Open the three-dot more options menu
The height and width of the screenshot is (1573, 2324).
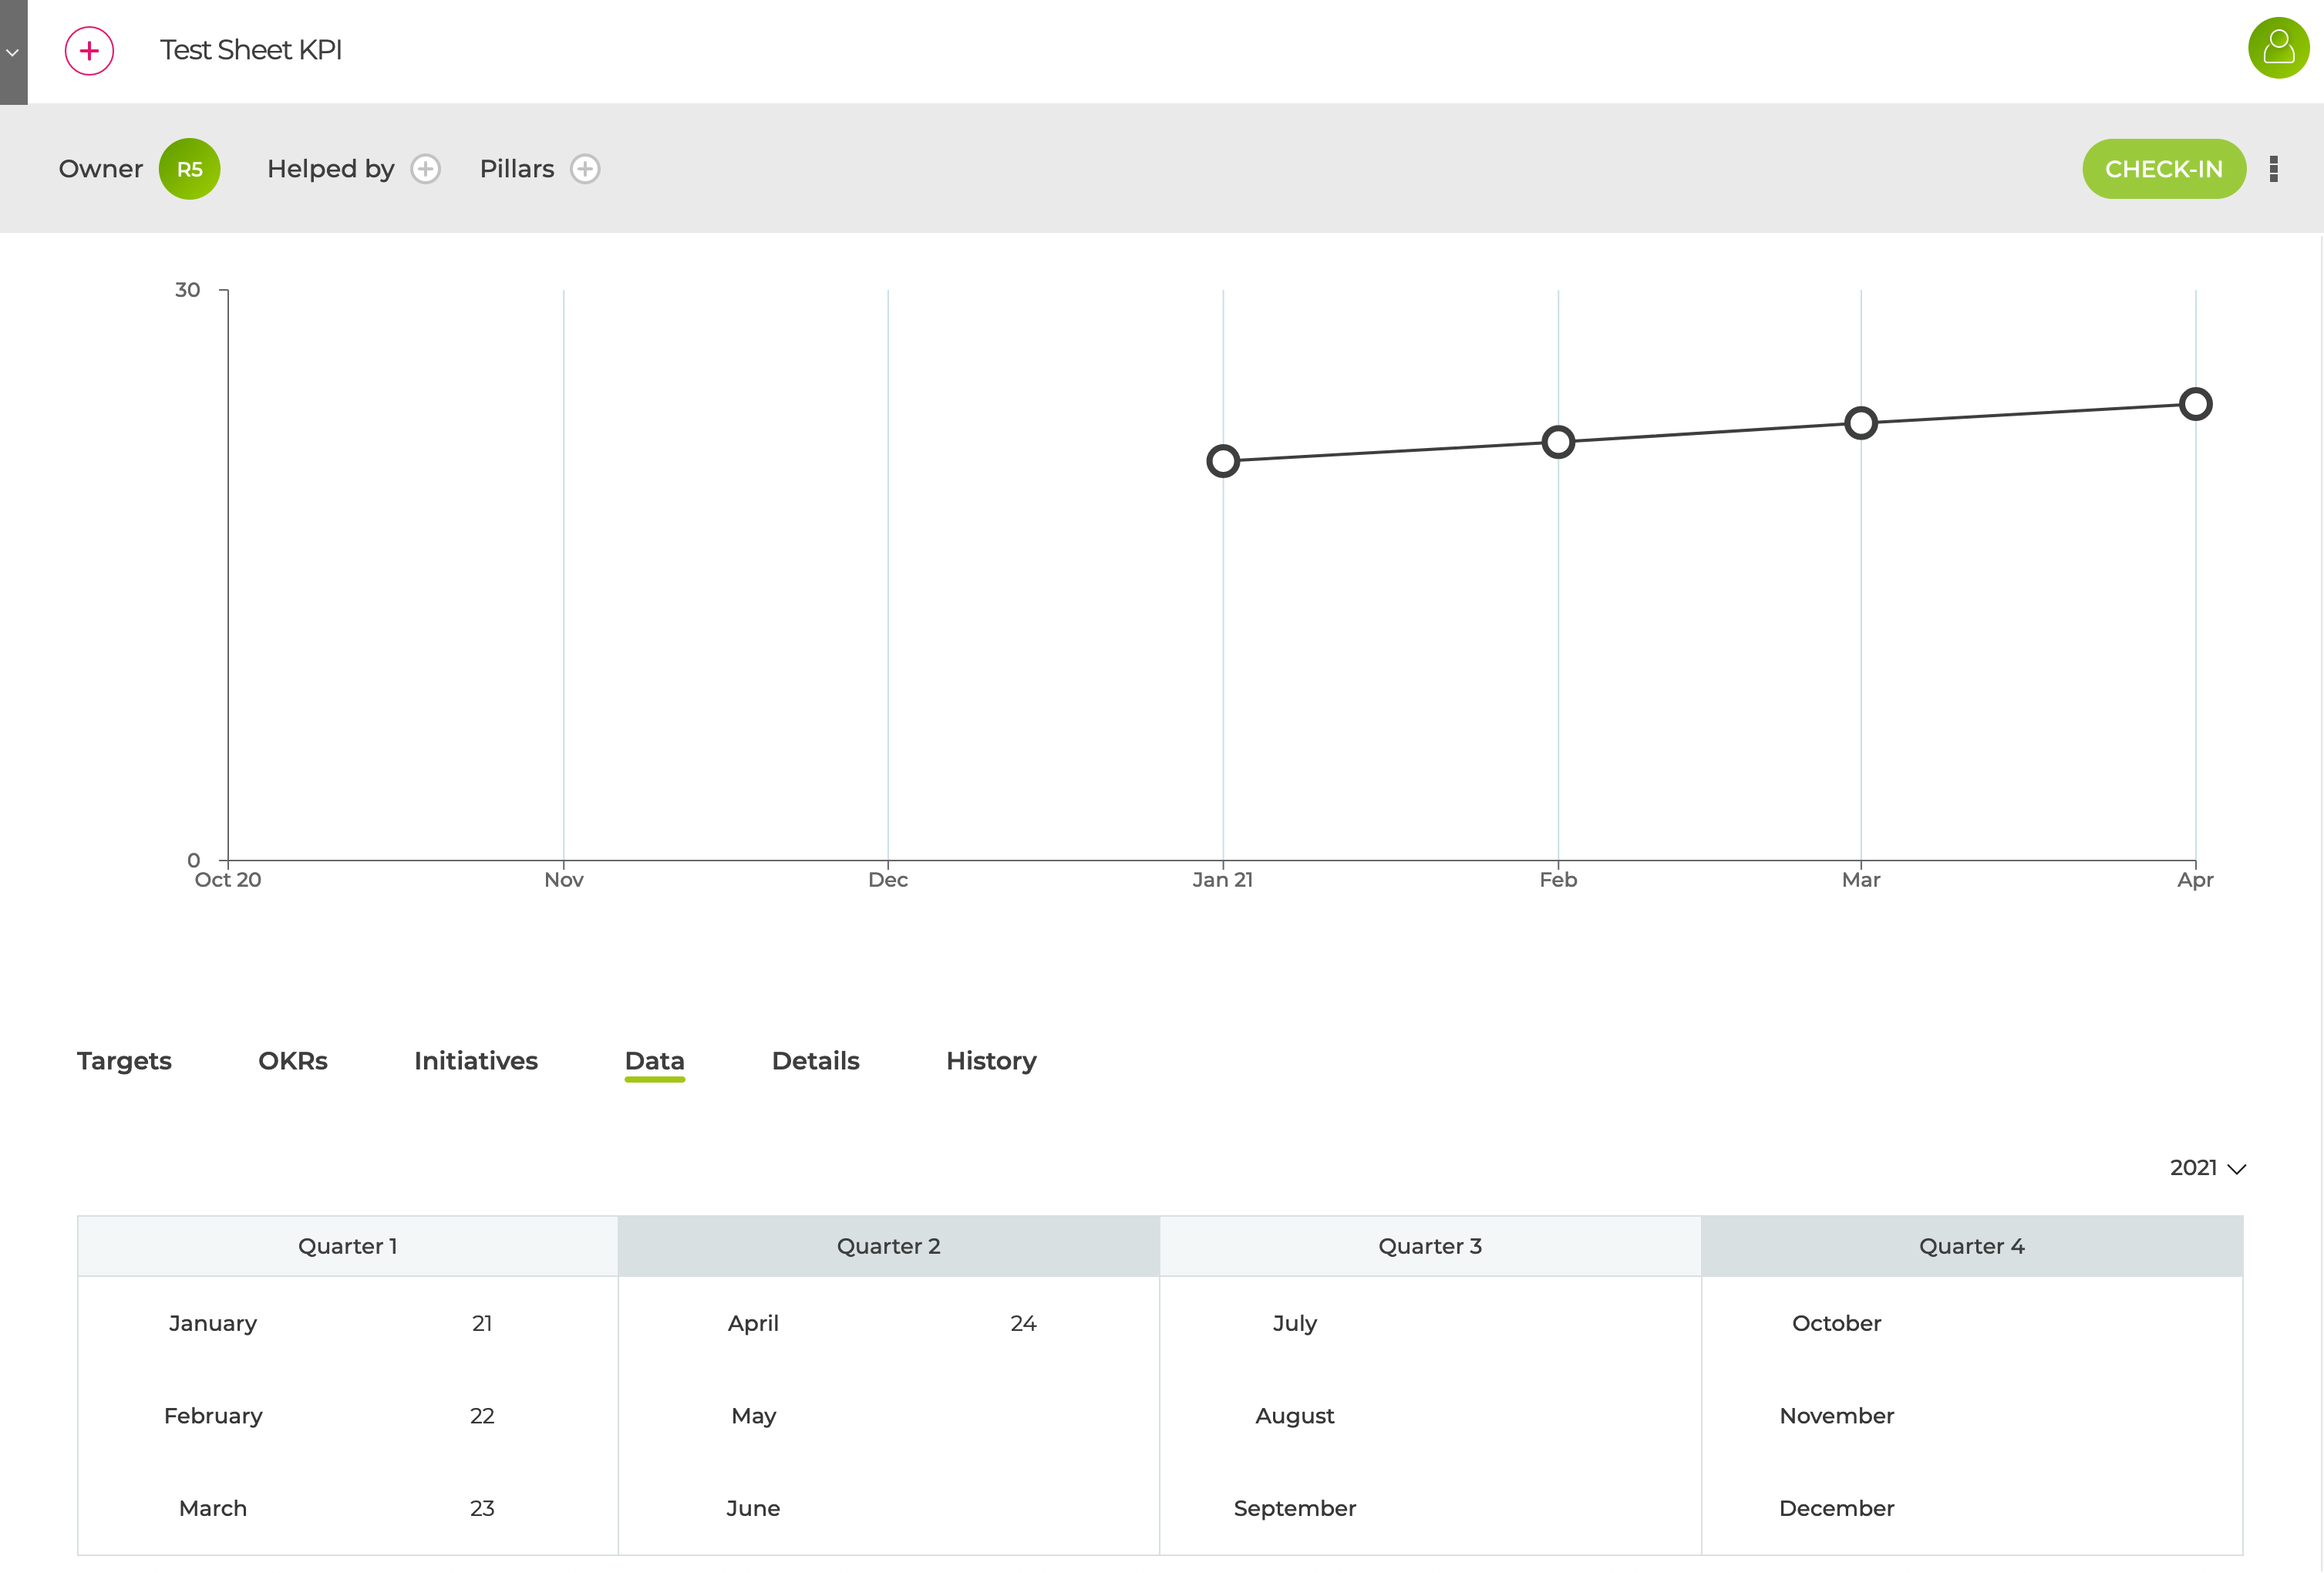tap(2274, 169)
